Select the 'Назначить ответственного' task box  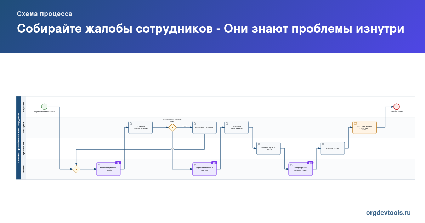click(237, 127)
